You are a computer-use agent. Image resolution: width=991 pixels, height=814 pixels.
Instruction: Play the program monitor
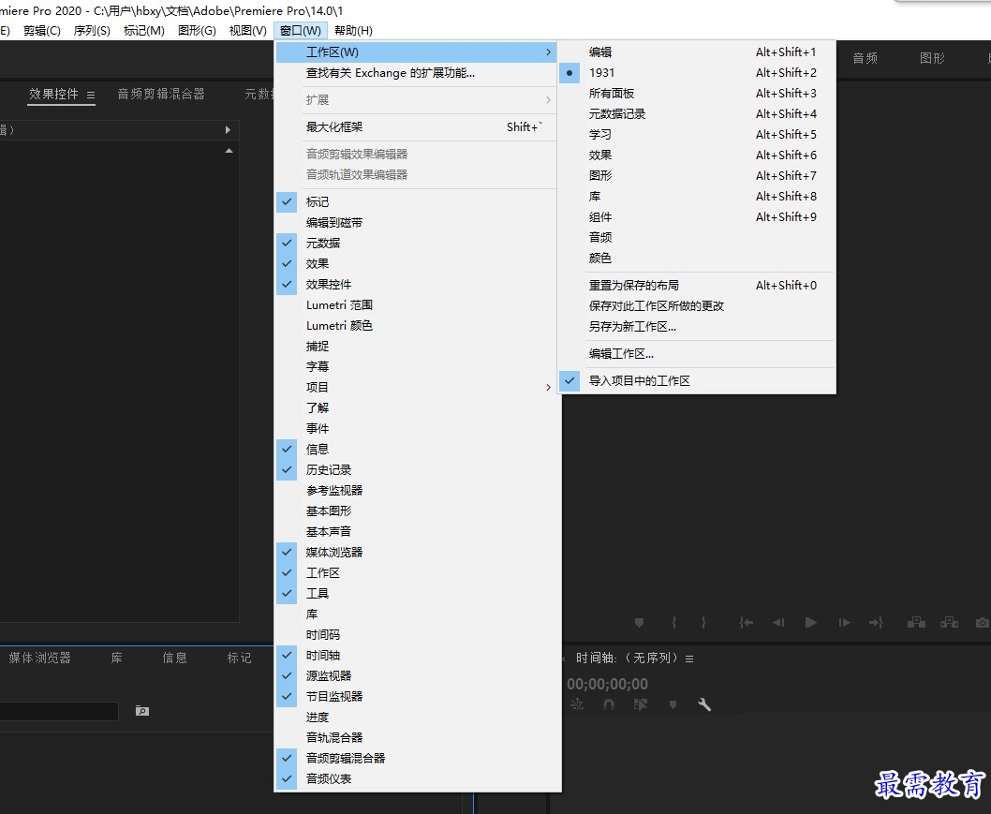811,623
